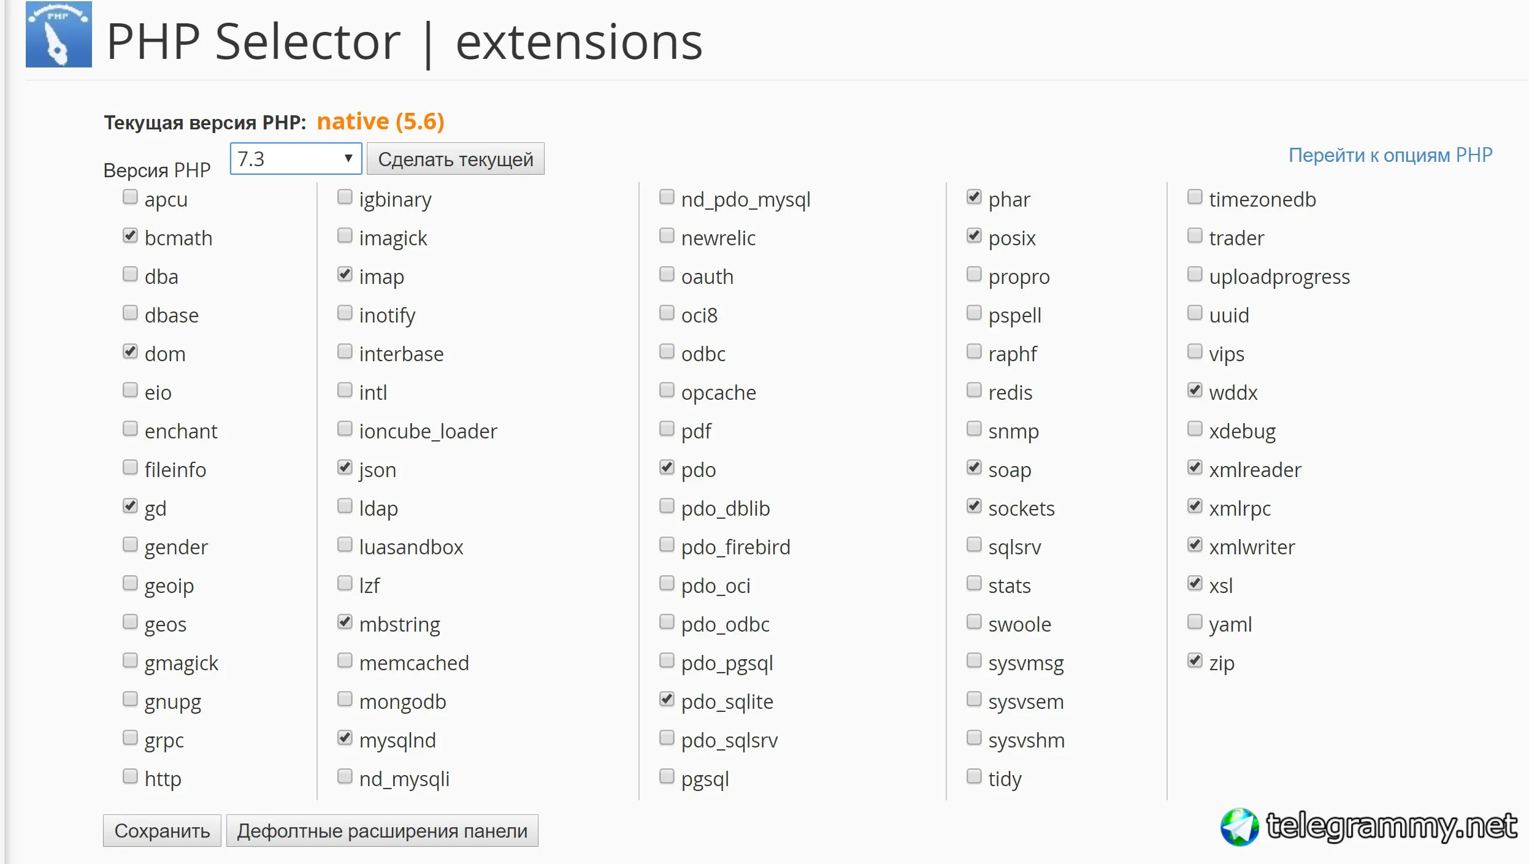Viewport: 1529px width, 864px height.
Task: Check the ioncube_loader checkbox
Action: [345, 429]
